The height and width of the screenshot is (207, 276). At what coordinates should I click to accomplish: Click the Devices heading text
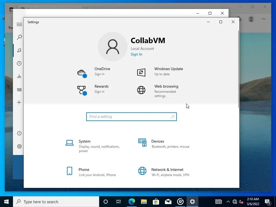[158, 141]
